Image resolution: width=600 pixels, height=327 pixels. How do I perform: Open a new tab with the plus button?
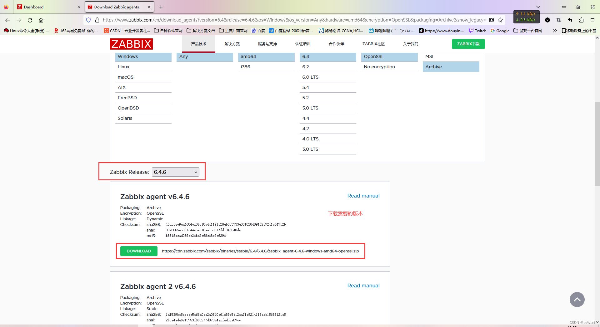pyautogui.click(x=161, y=7)
